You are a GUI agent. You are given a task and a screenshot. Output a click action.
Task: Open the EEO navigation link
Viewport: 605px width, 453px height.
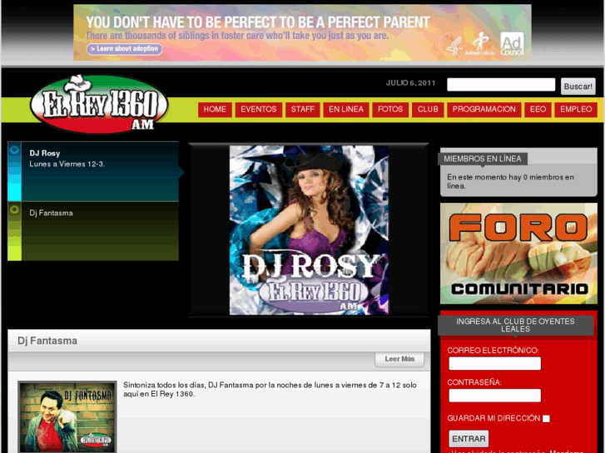point(538,110)
